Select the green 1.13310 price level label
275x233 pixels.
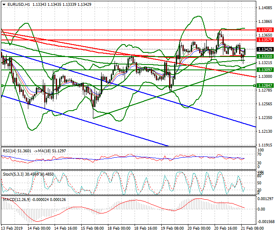265,57
